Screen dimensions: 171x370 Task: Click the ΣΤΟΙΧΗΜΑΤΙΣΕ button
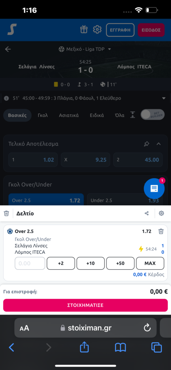pos(85,305)
